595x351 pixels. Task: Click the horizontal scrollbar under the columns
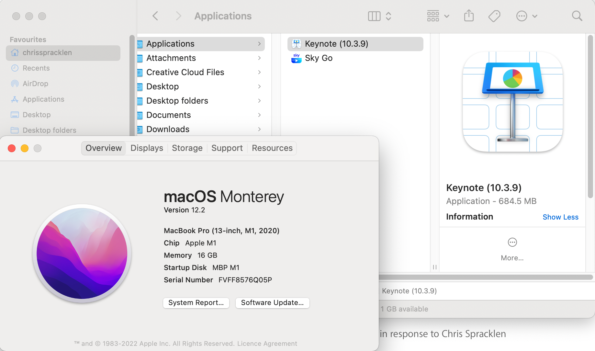pos(486,277)
